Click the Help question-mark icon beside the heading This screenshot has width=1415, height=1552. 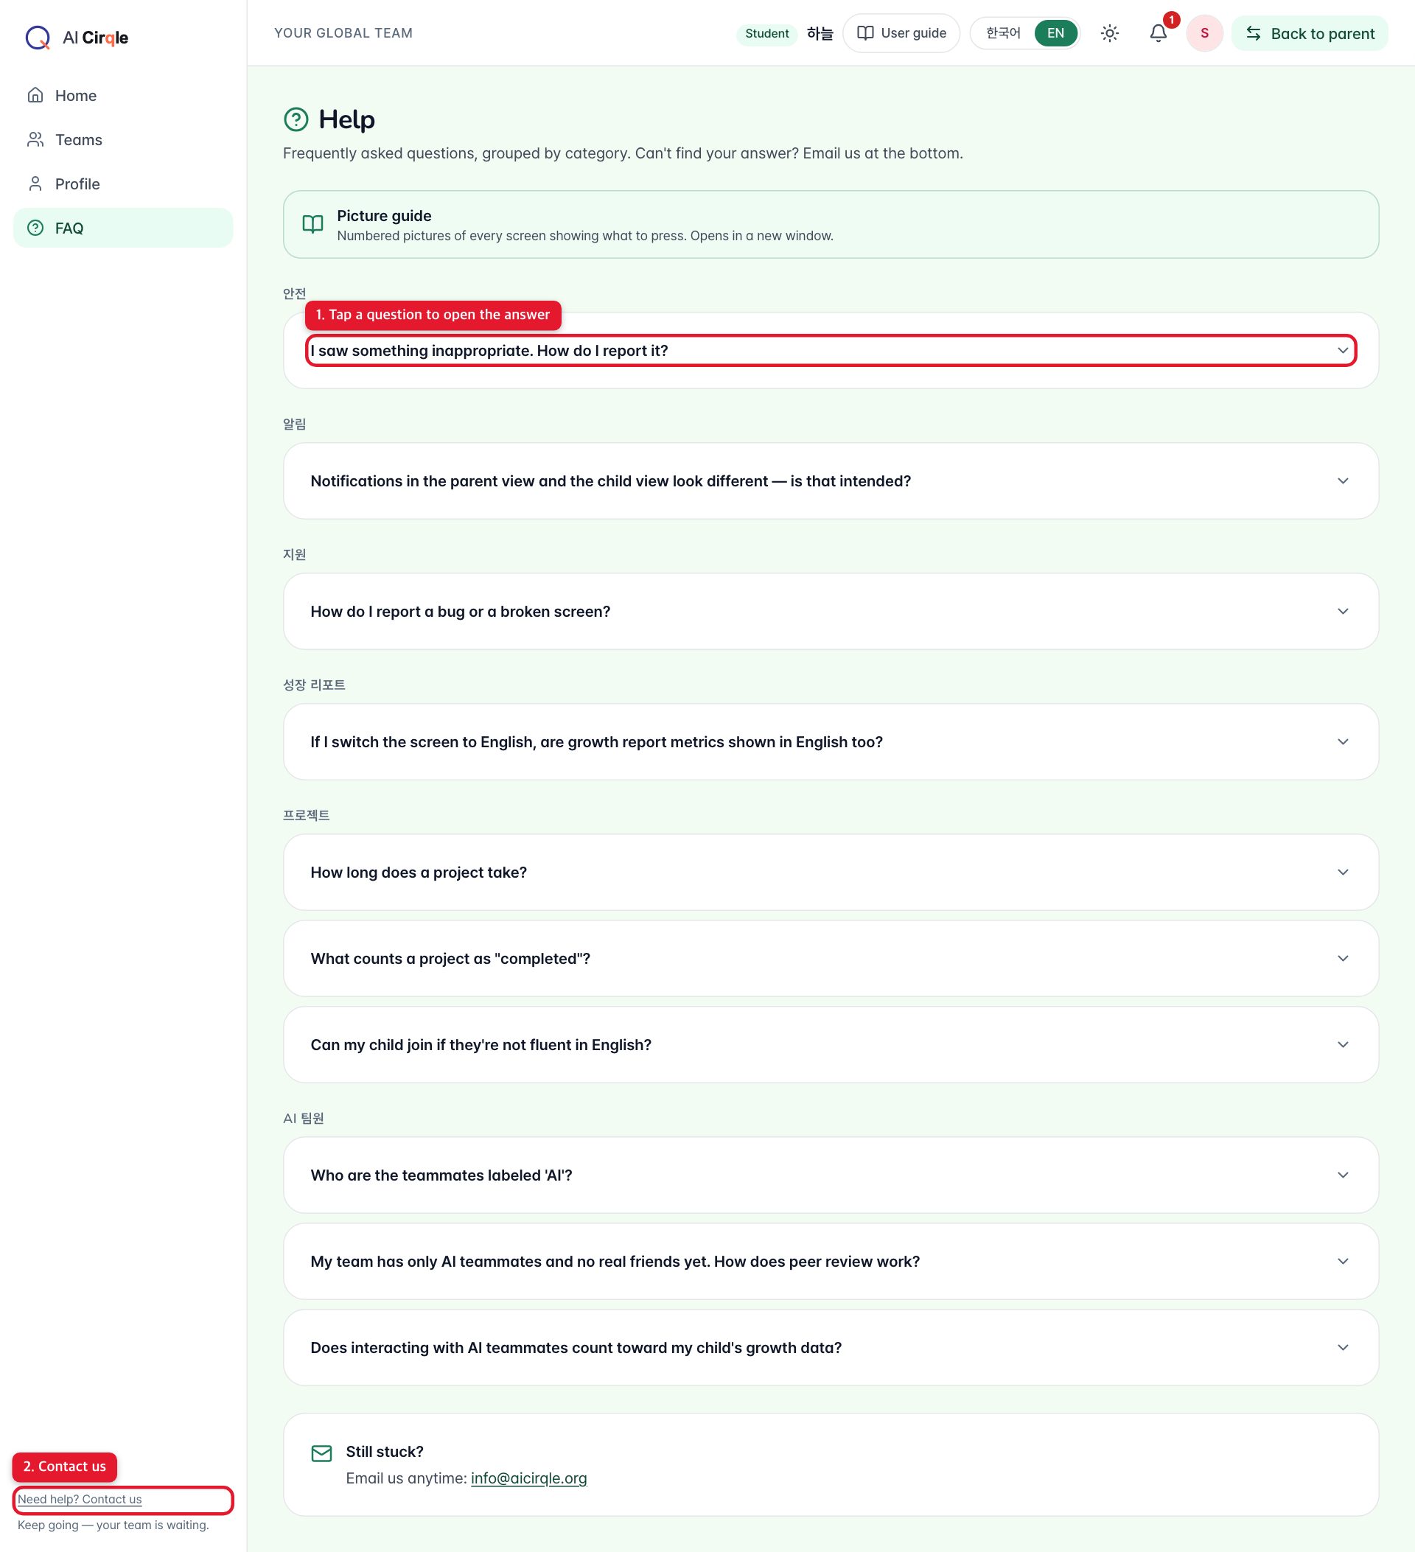point(296,119)
